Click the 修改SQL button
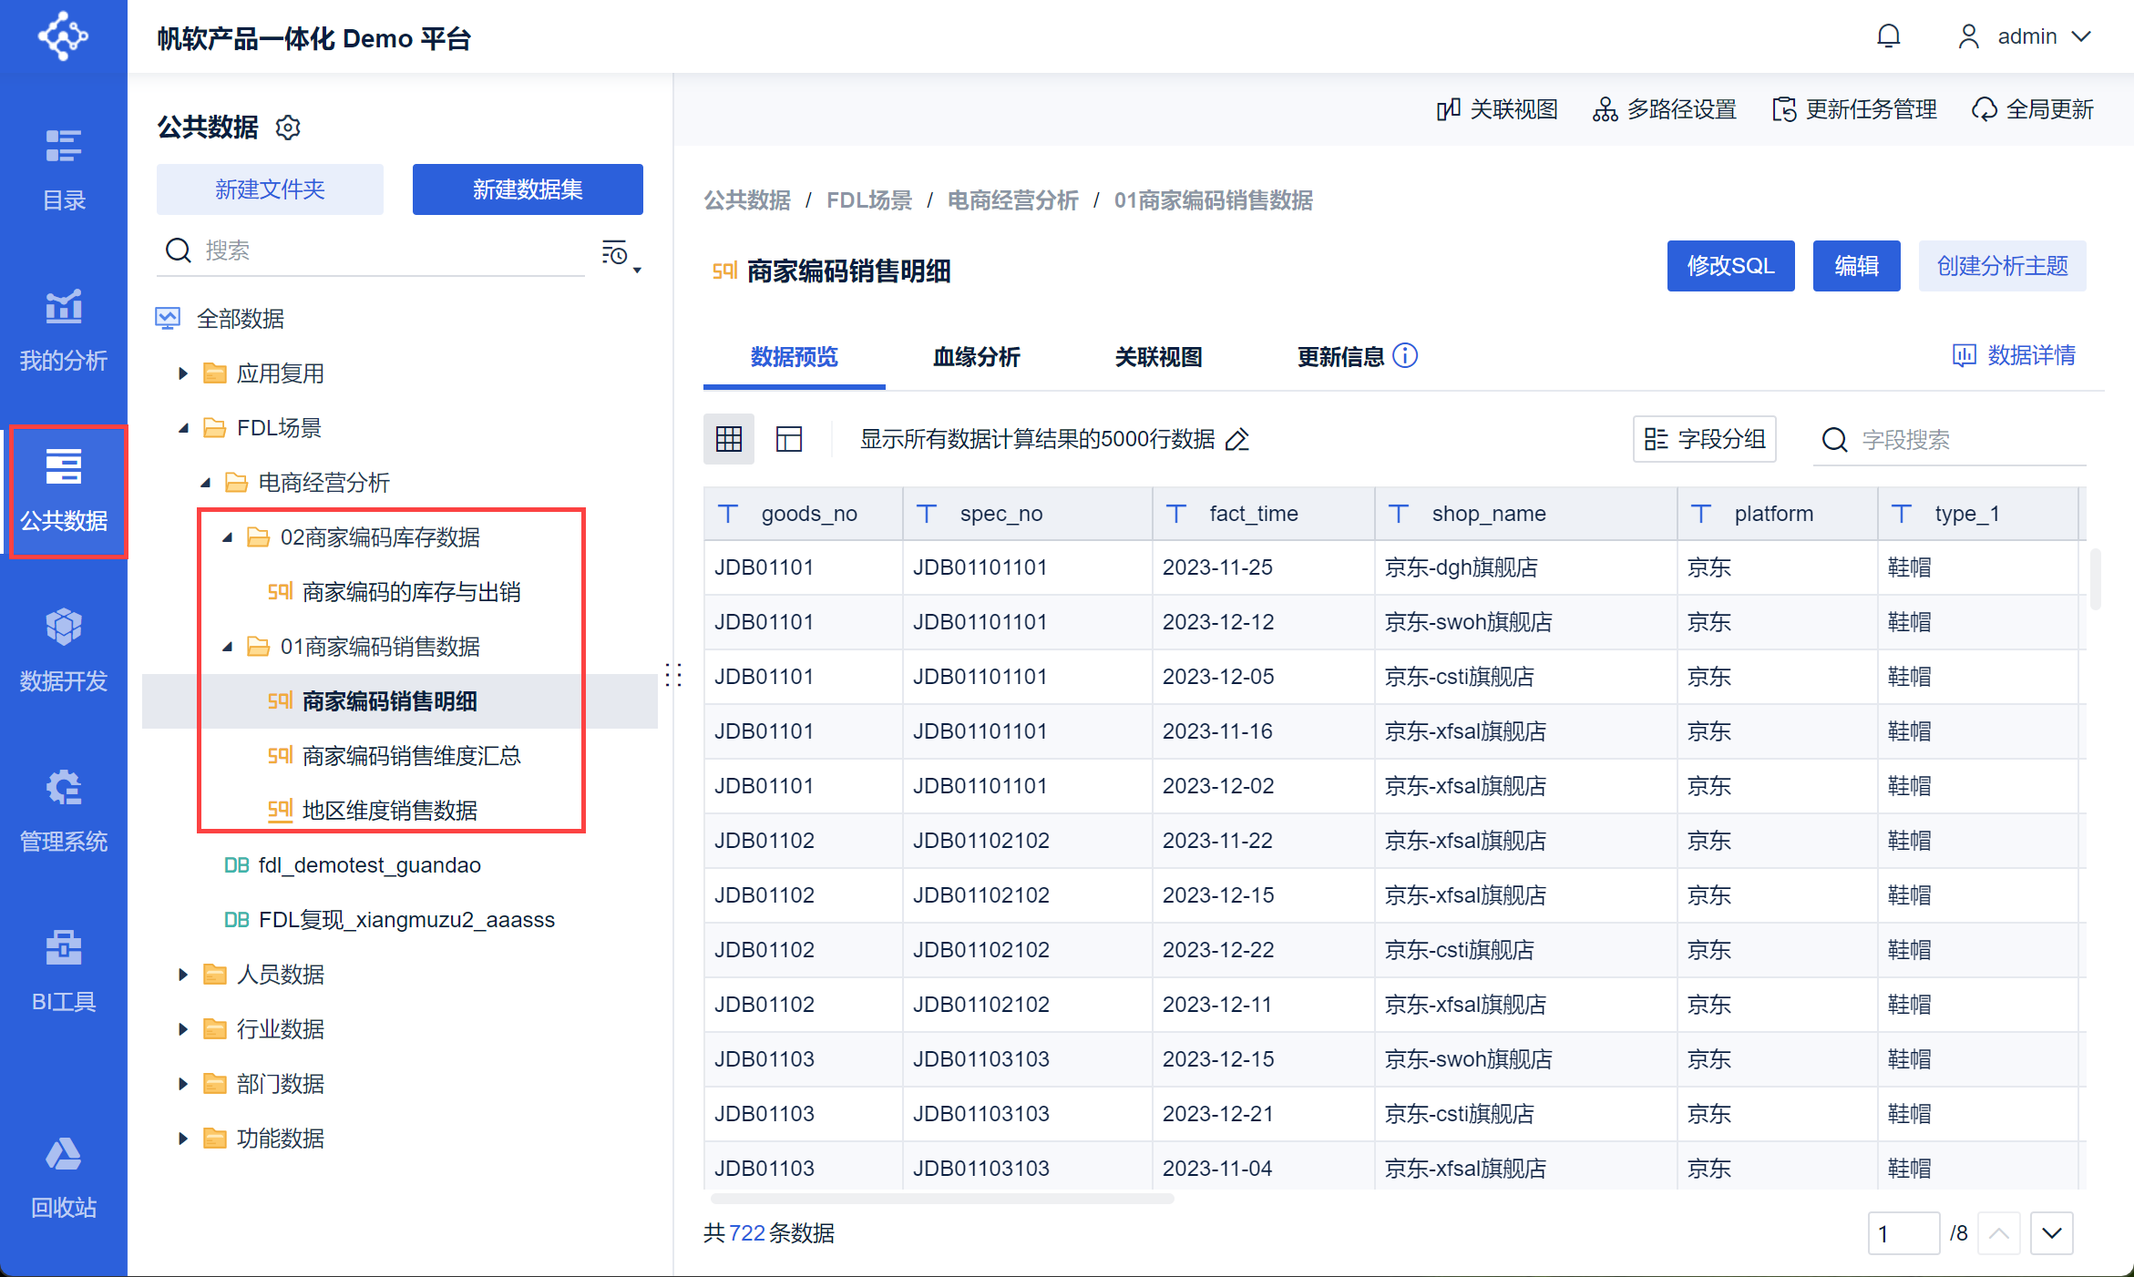 pyautogui.click(x=1731, y=266)
